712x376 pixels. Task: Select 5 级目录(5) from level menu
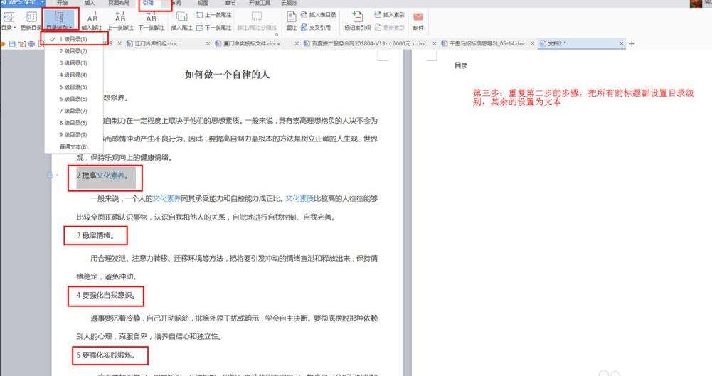[x=74, y=87]
